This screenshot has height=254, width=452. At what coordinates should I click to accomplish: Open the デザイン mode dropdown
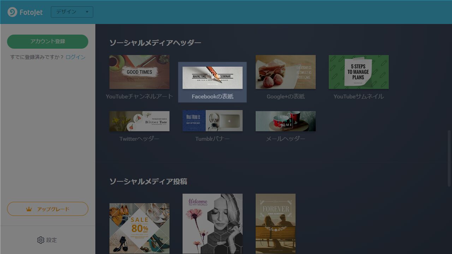[72, 12]
